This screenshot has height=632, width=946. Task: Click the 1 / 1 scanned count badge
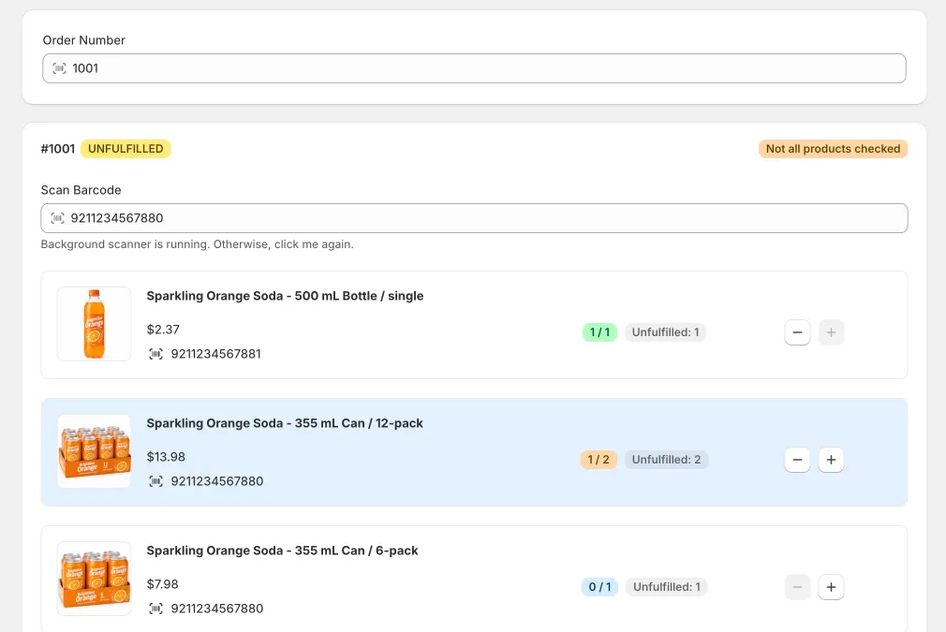[x=599, y=332]
